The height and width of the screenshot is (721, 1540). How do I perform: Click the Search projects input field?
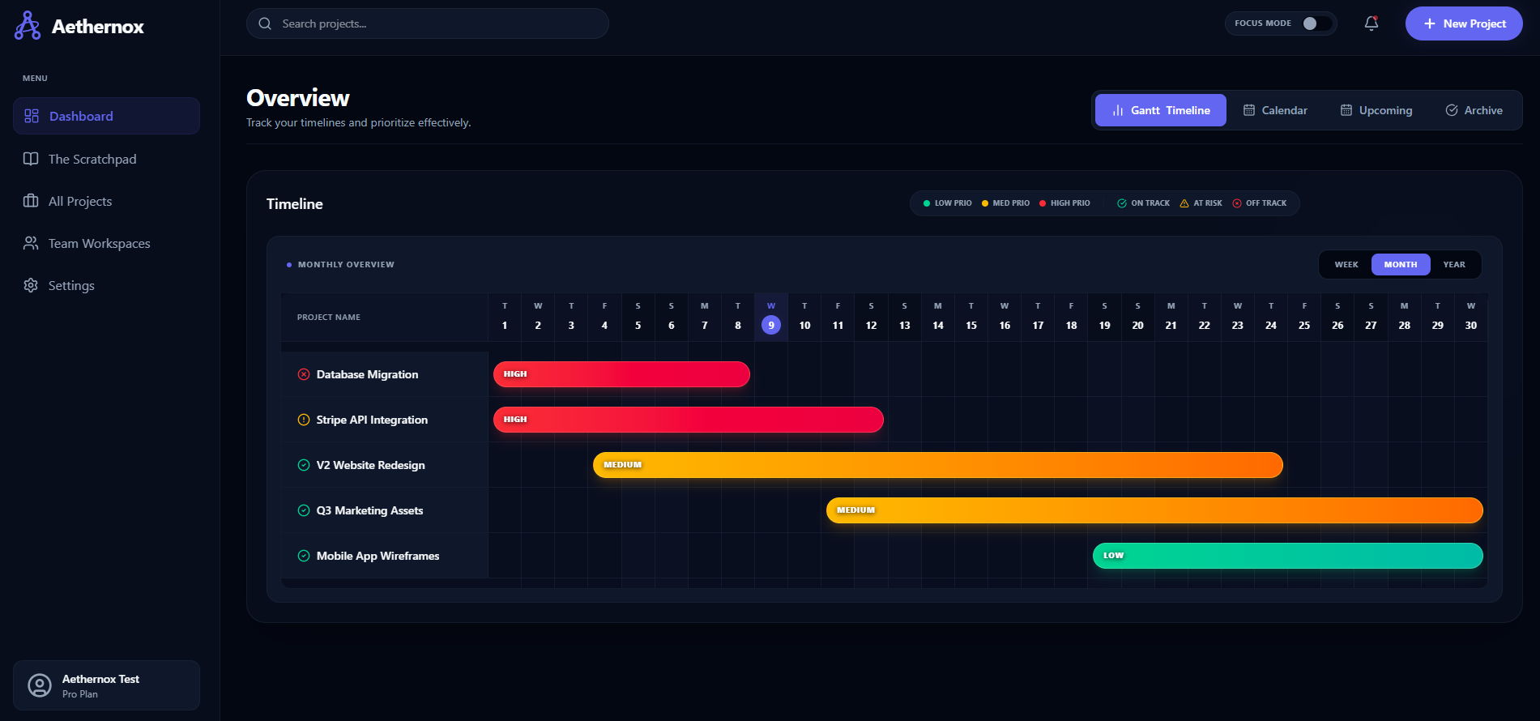pos(428,23)
